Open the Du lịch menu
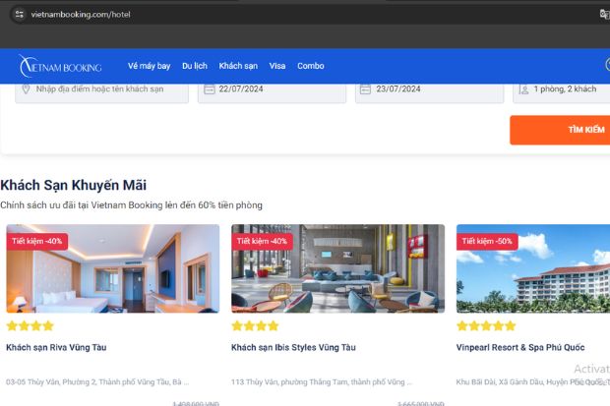Image resolution: width=610 pixels, height=406 pixels. [195, 66]
